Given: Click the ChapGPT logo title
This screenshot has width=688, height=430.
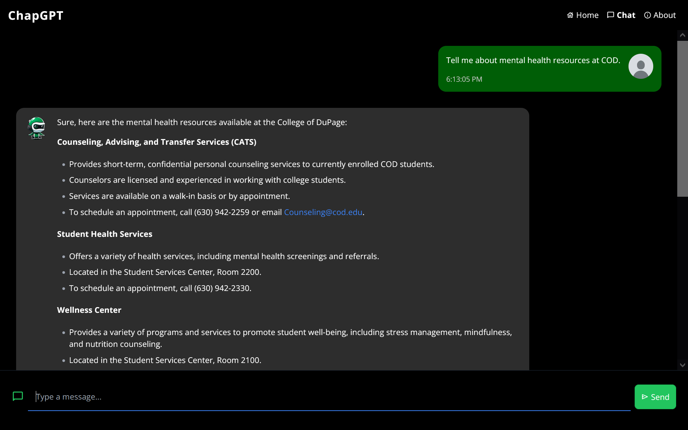Looking at the screenshot, I should coord(35,15).
